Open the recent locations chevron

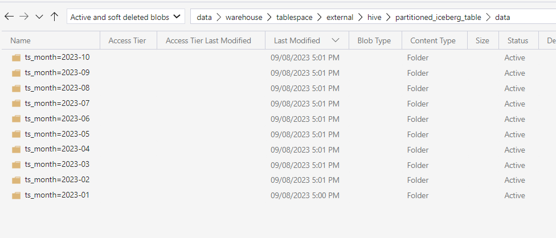coord(39,17)
